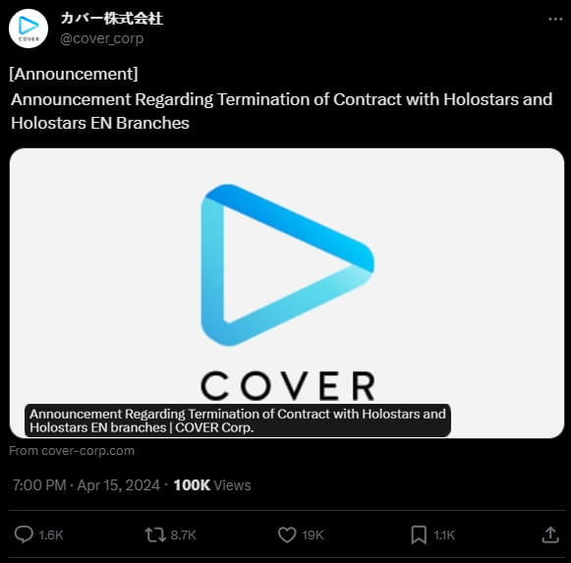Open the COVER link card image
The height and width of the screenshot is (563, 571).
pos(287,293)
